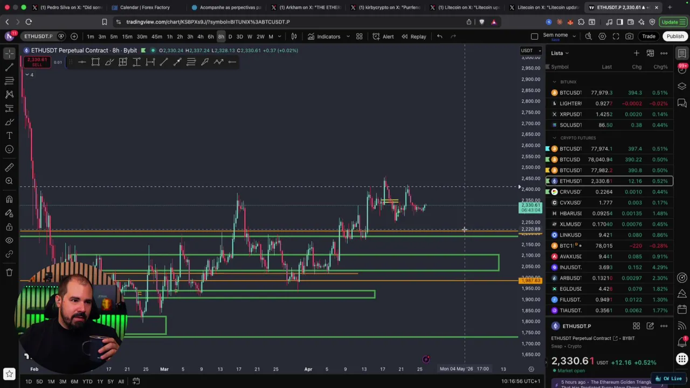Toggle hide all drawings eye icon

(x=9, y=240)
